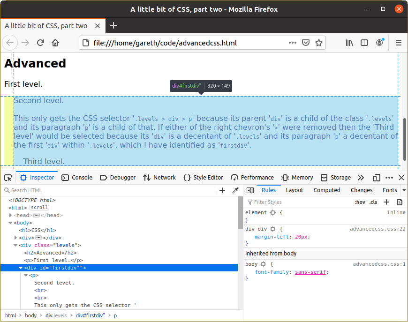Toggle print media simulation icon
The width and height of the screenshot is (408, 322).
point(400,202)
